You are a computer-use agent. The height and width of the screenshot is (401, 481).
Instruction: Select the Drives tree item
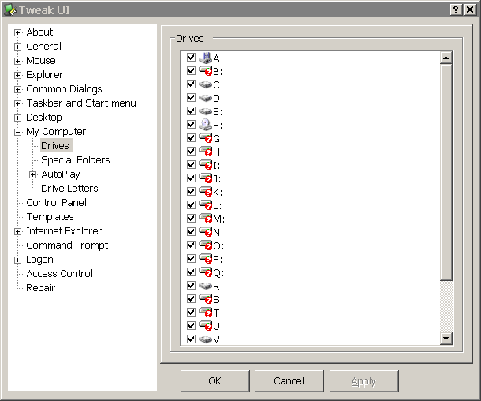55,146
